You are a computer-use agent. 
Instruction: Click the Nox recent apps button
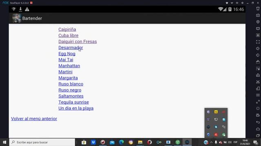[x=258, y=135]
